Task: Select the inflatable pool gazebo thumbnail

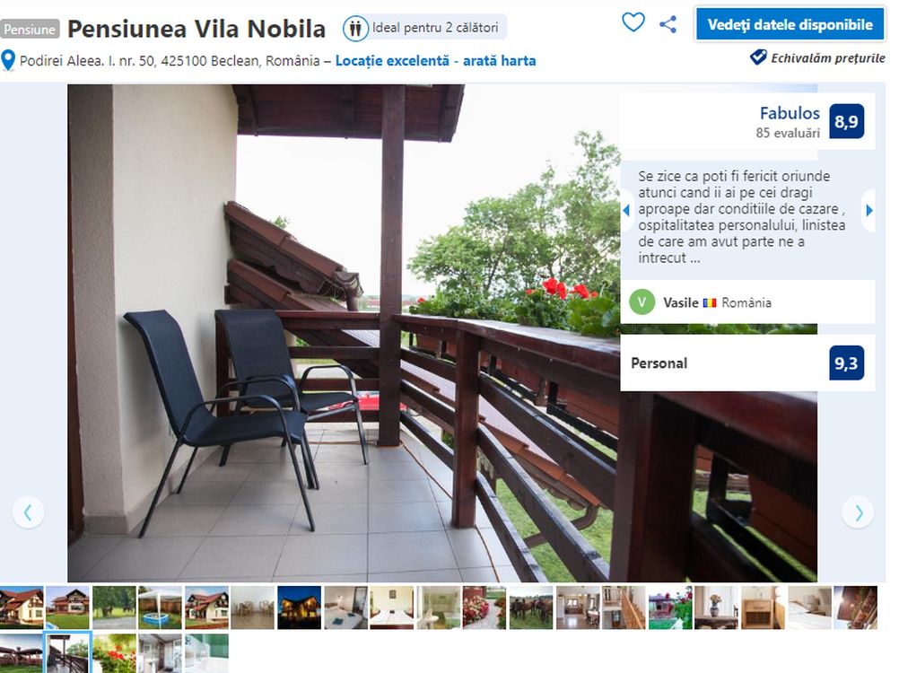Action: coord(160,607)
